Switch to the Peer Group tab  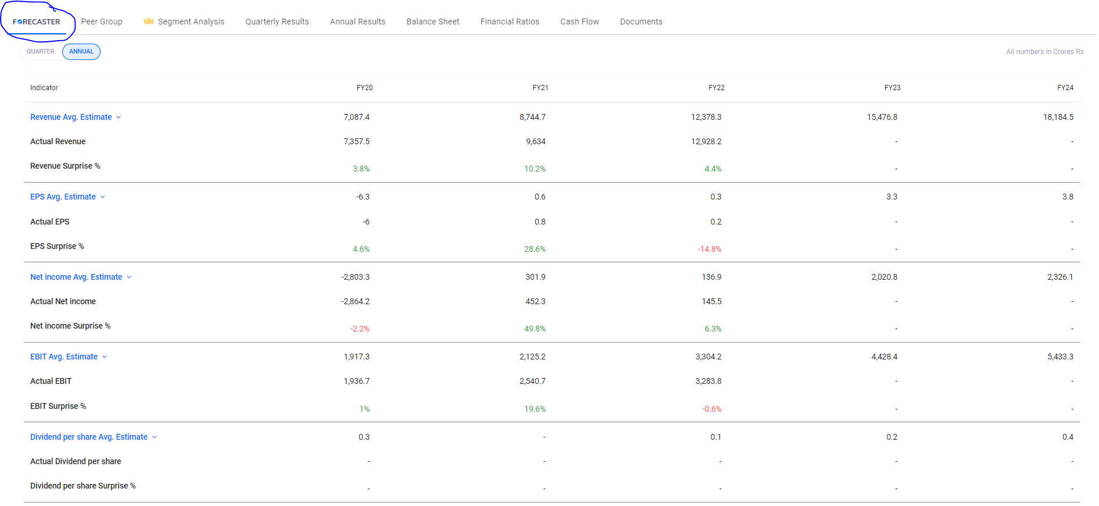[x=102, y=22]
